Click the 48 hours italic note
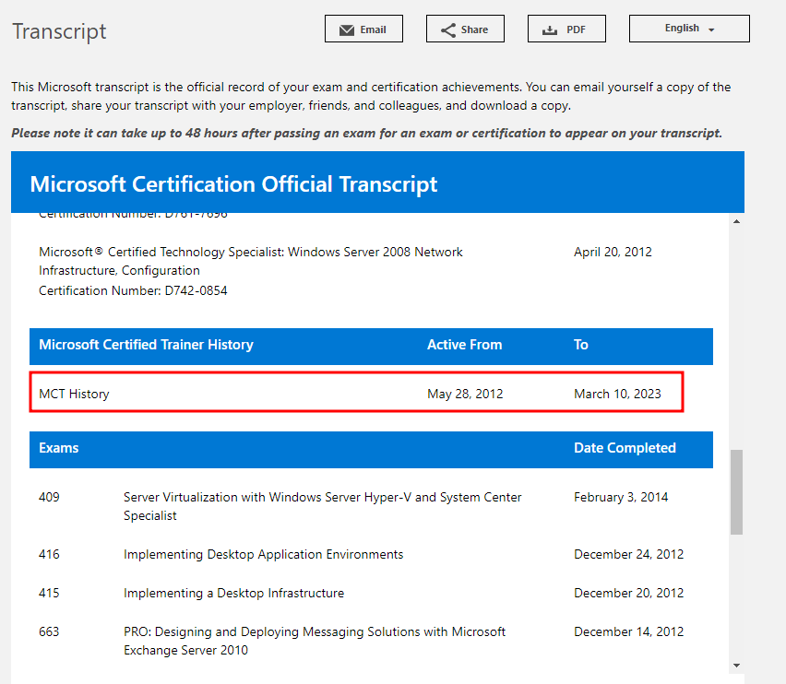Image resolution: width=786 pixels, height=684 pixels. [366, 133]
